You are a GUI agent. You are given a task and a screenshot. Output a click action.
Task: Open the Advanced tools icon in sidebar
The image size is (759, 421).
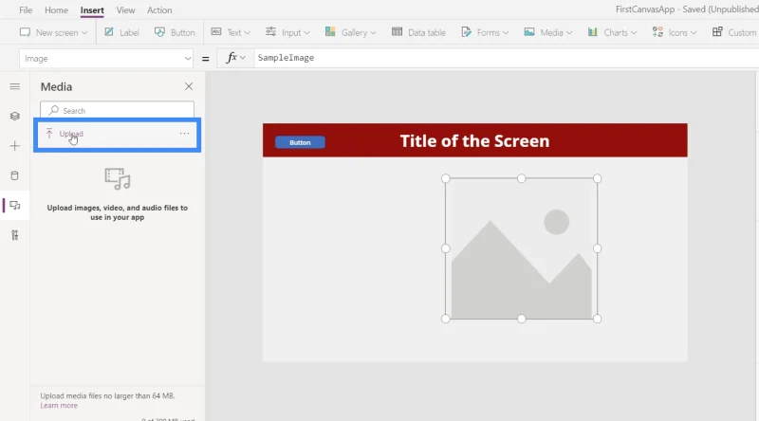[15, 235]
